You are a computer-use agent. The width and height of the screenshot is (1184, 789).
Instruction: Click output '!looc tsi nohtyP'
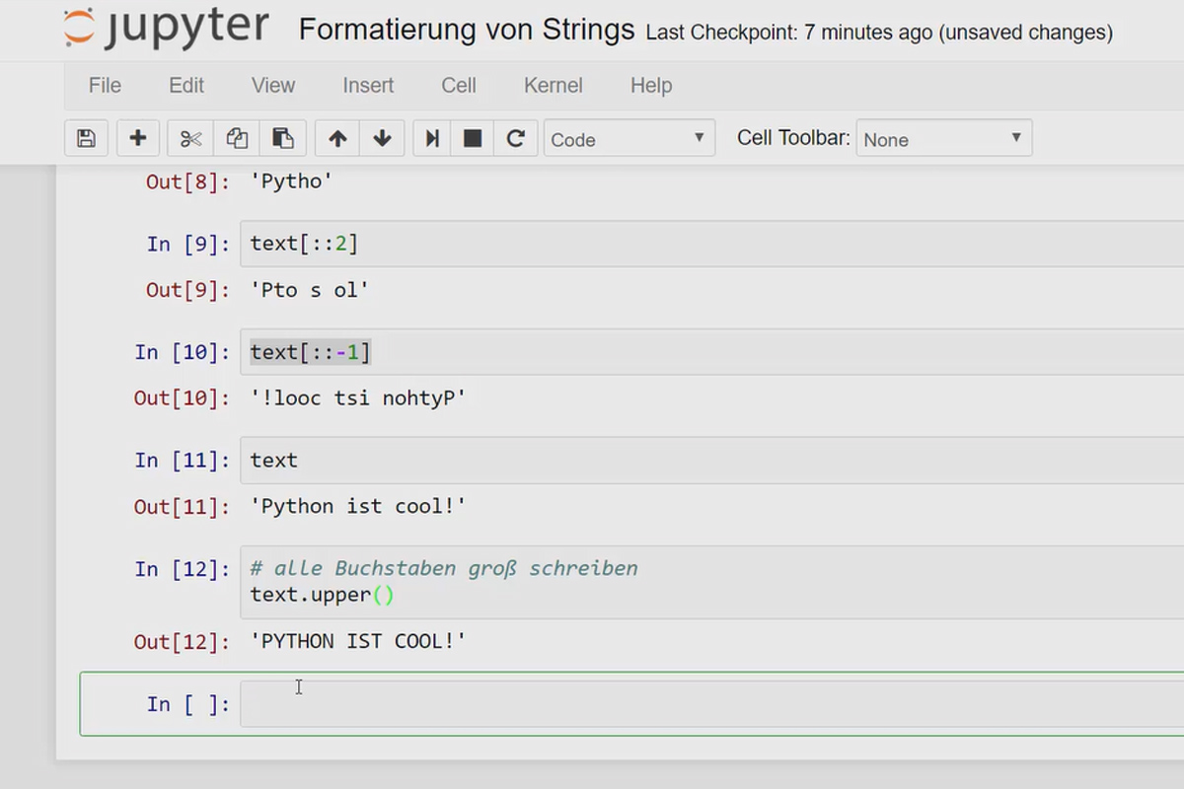358,398
